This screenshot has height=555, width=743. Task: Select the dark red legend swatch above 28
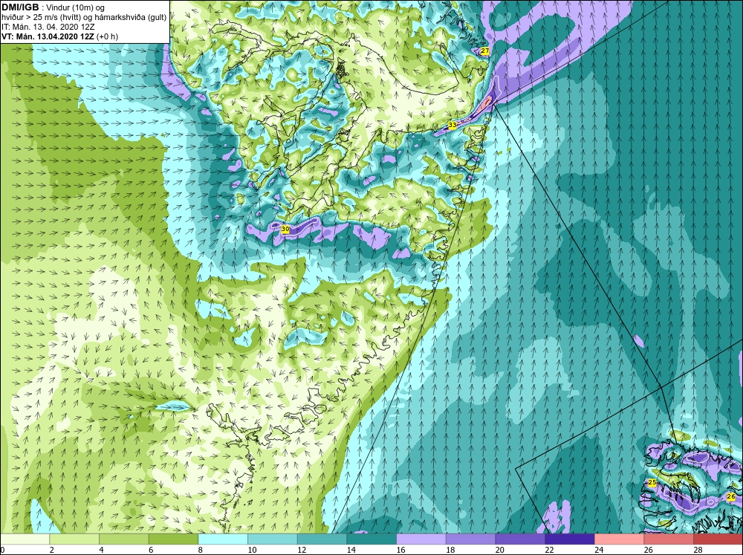(718, 539)
